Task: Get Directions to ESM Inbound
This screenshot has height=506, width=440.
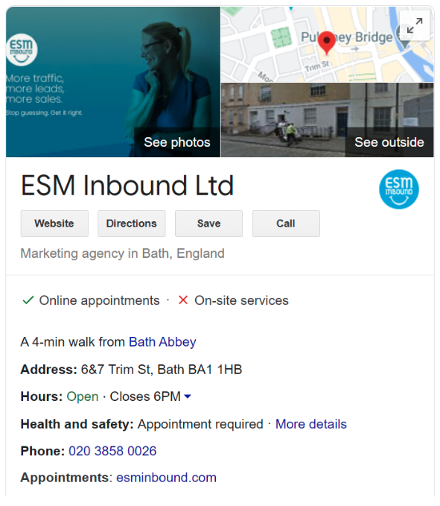Action: coord(132,224)
